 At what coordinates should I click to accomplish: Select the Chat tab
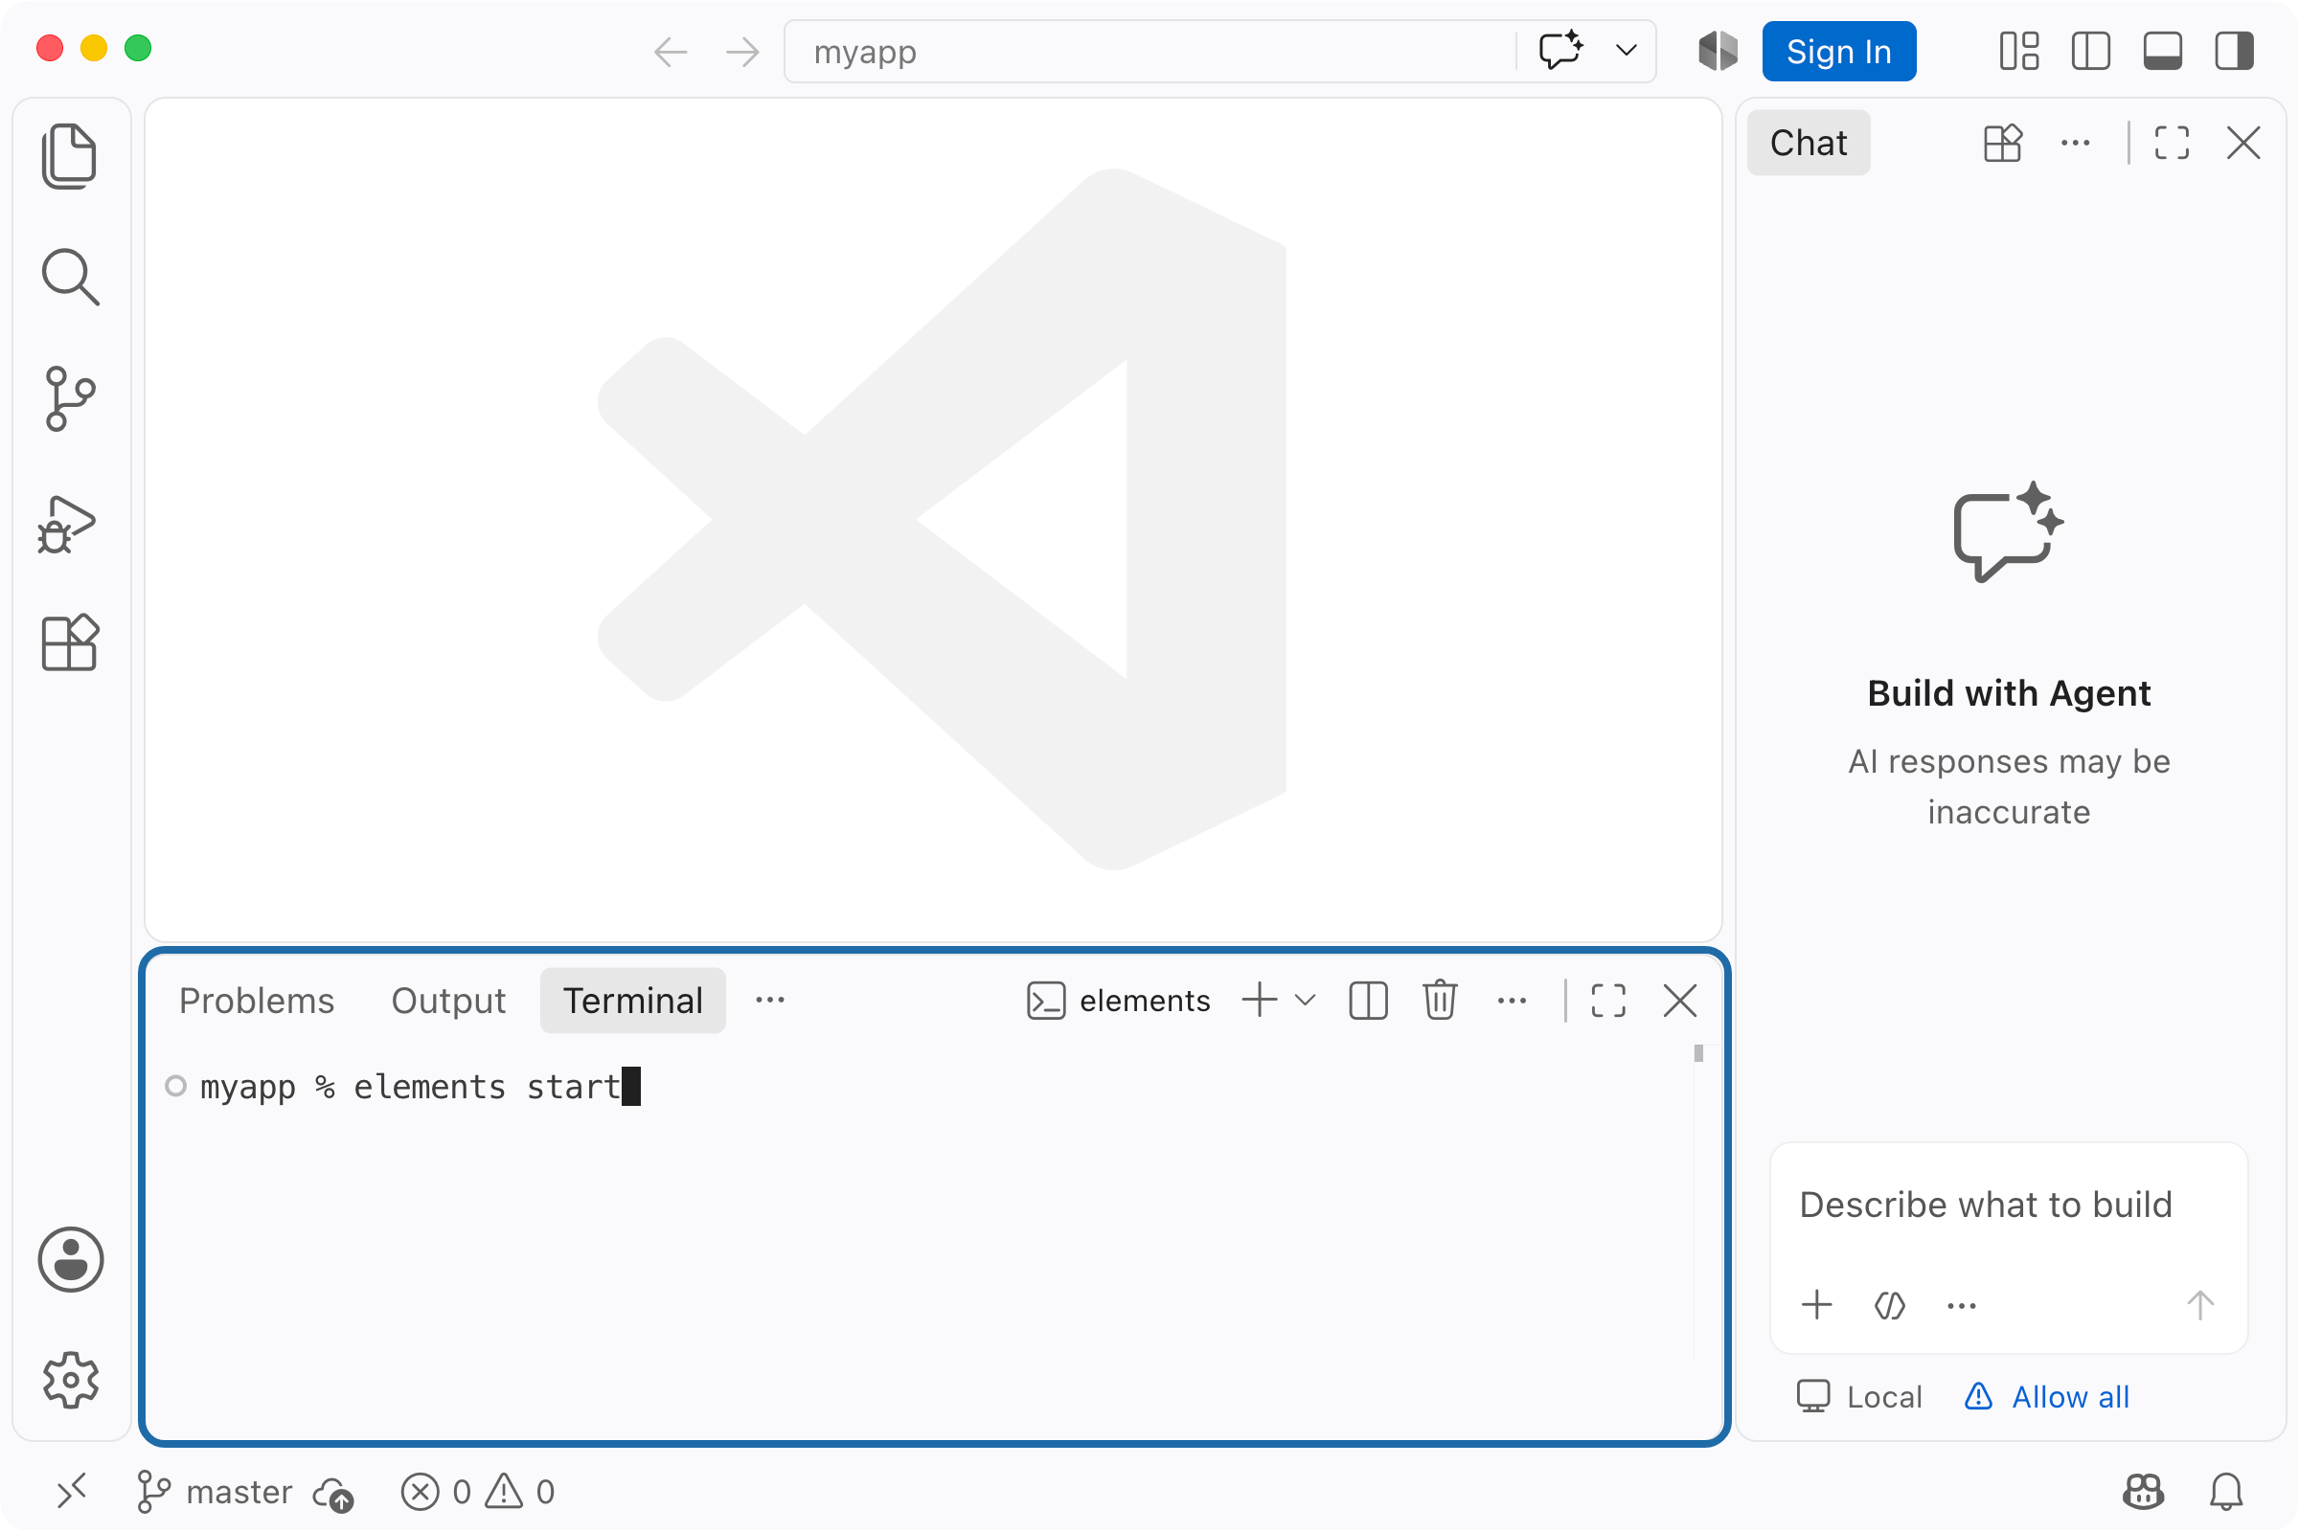[1809, 144]
